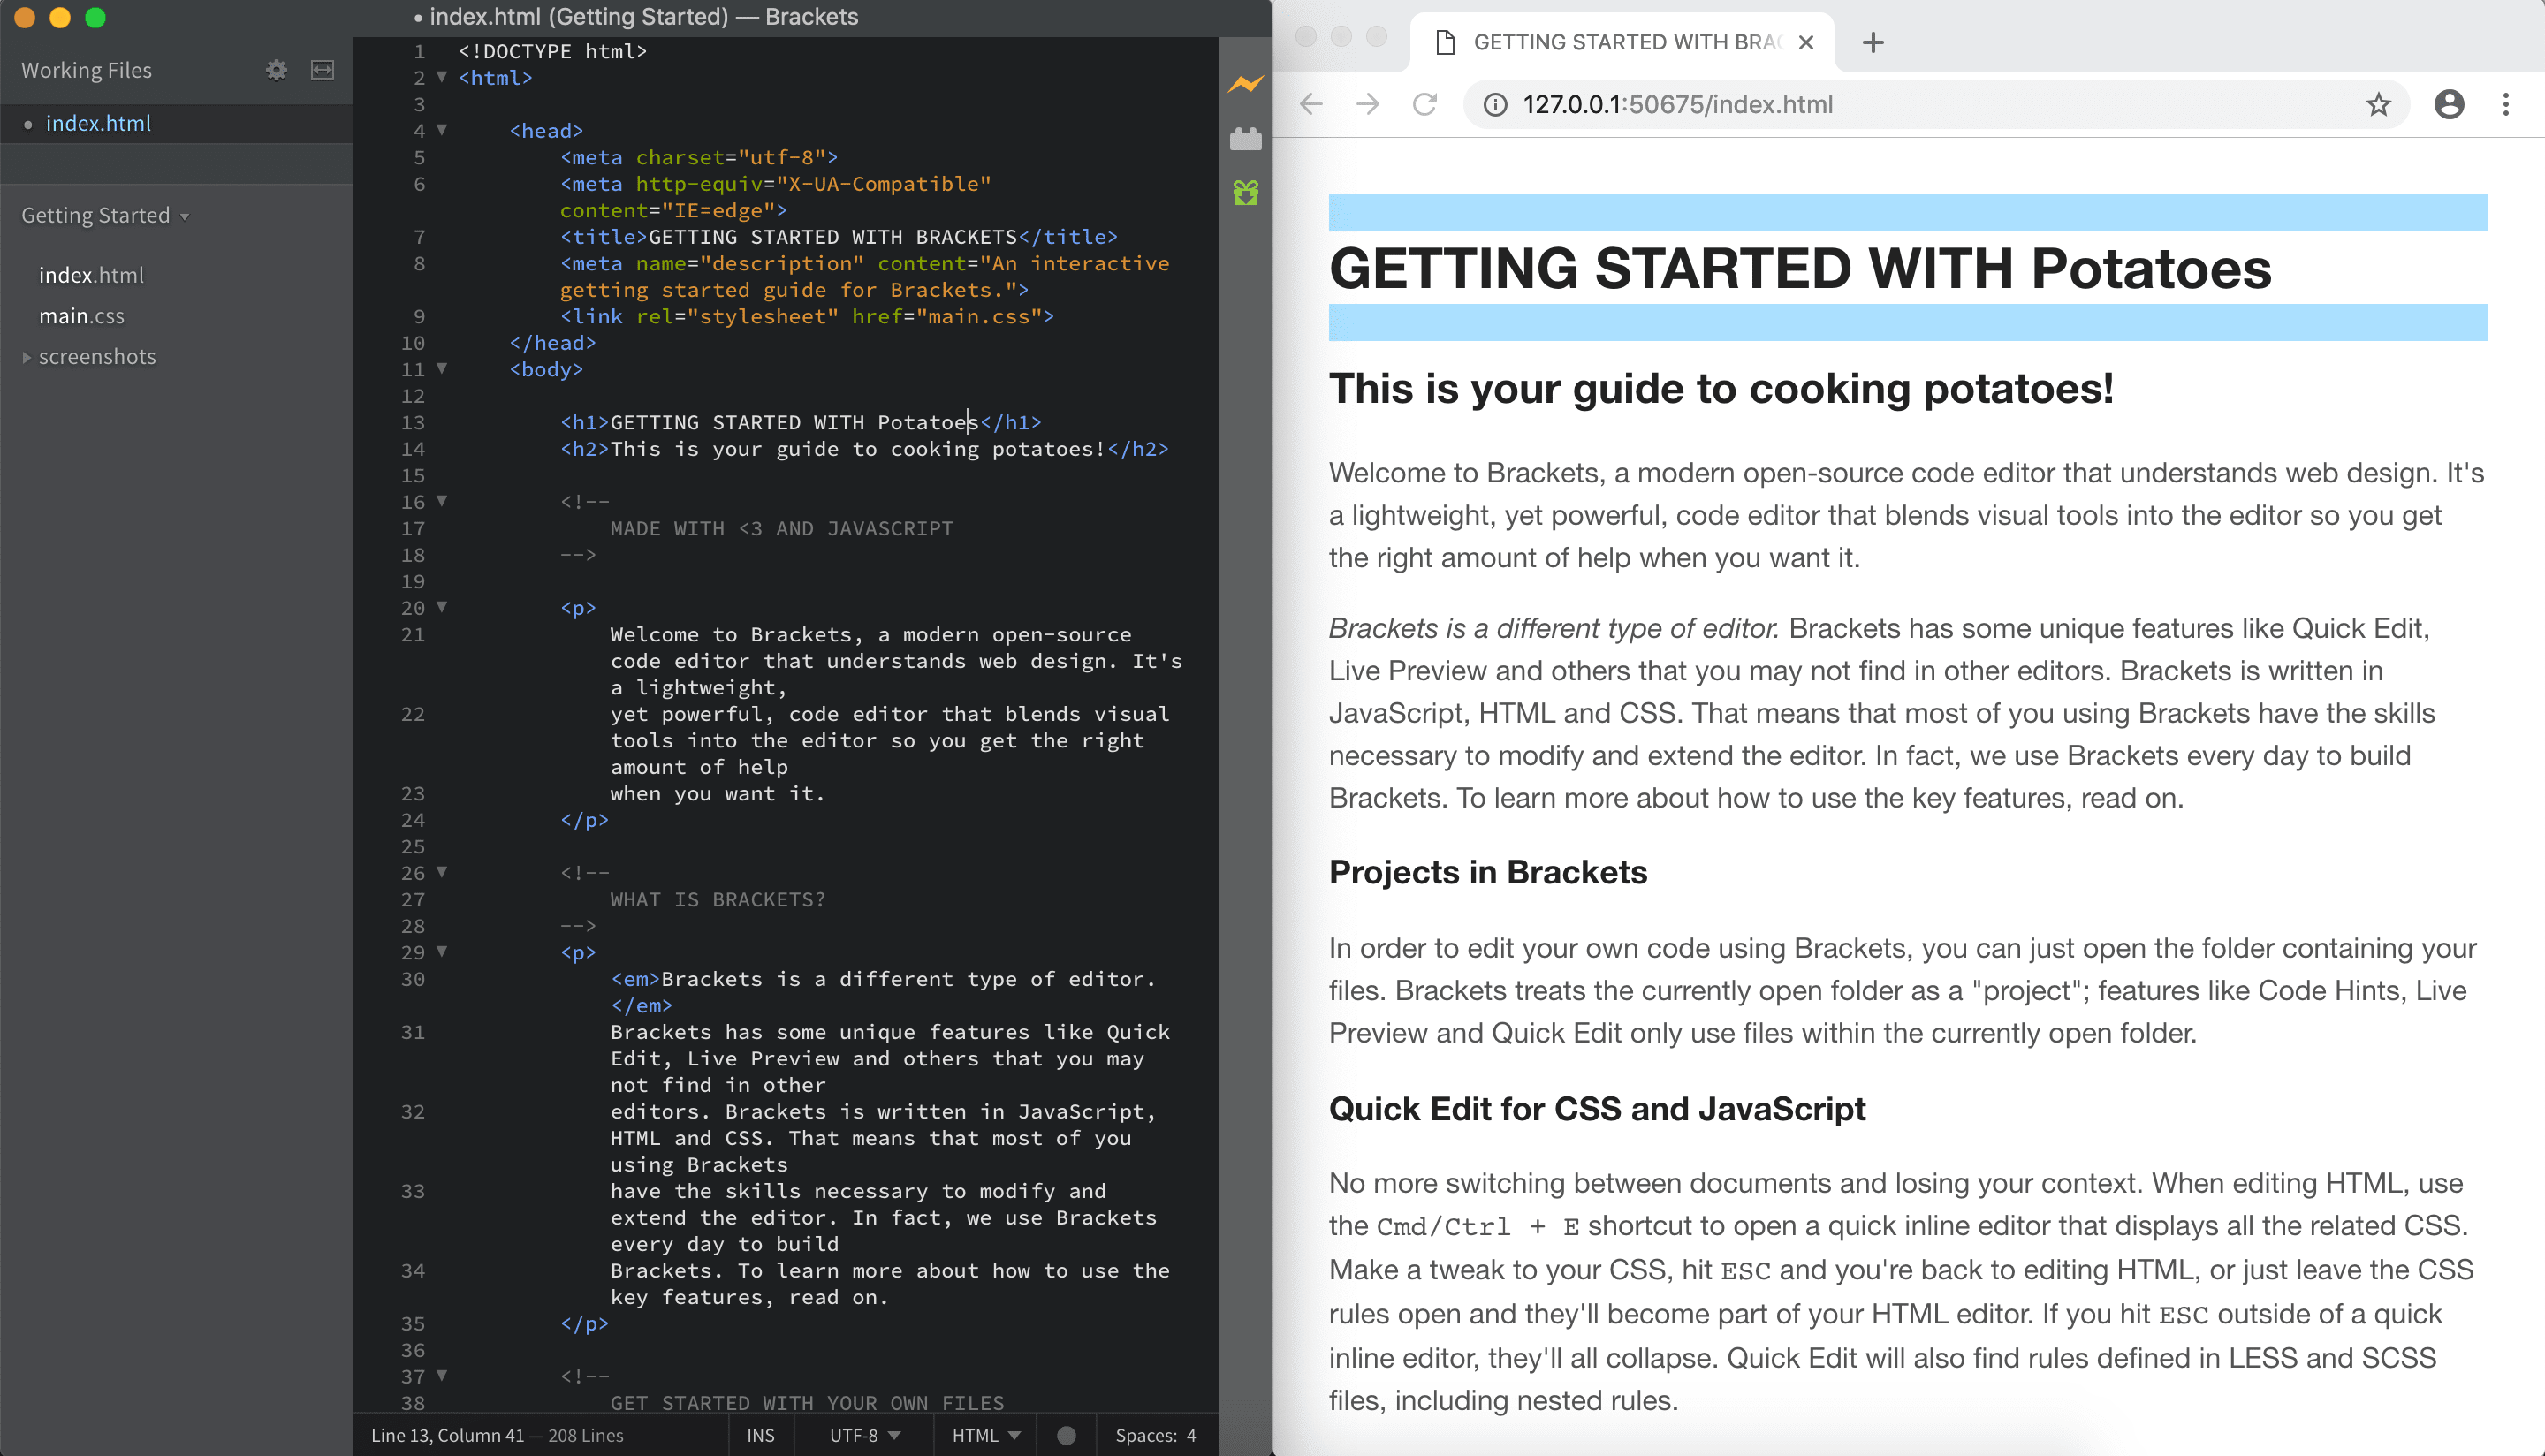Expand the screenshots folder
This screenshot has width=2545, height=1456.
click(x=26, y=357)
